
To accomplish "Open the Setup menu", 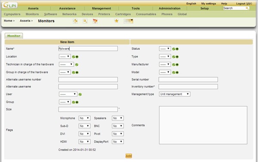I will click(205, 9).
